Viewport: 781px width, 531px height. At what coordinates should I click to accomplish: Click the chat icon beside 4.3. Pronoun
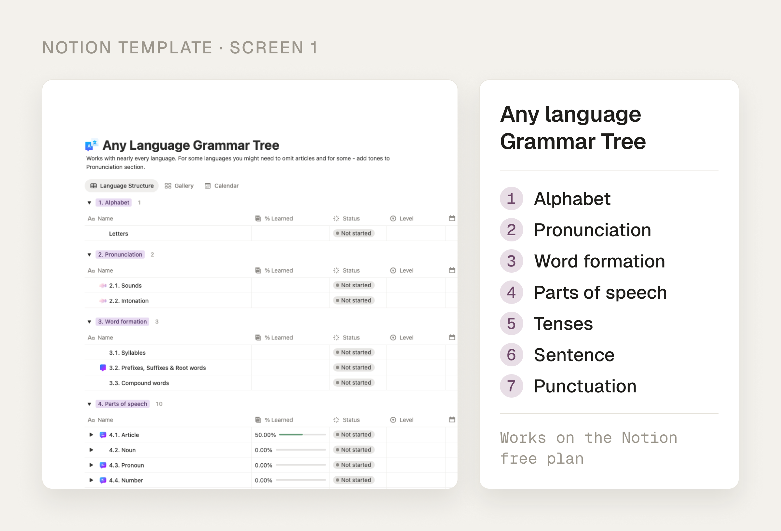103,465
